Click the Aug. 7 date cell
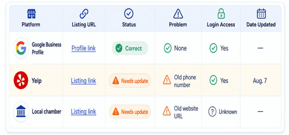Image resolution: width=289 pixels, height=135 pixels. point(260,81)
